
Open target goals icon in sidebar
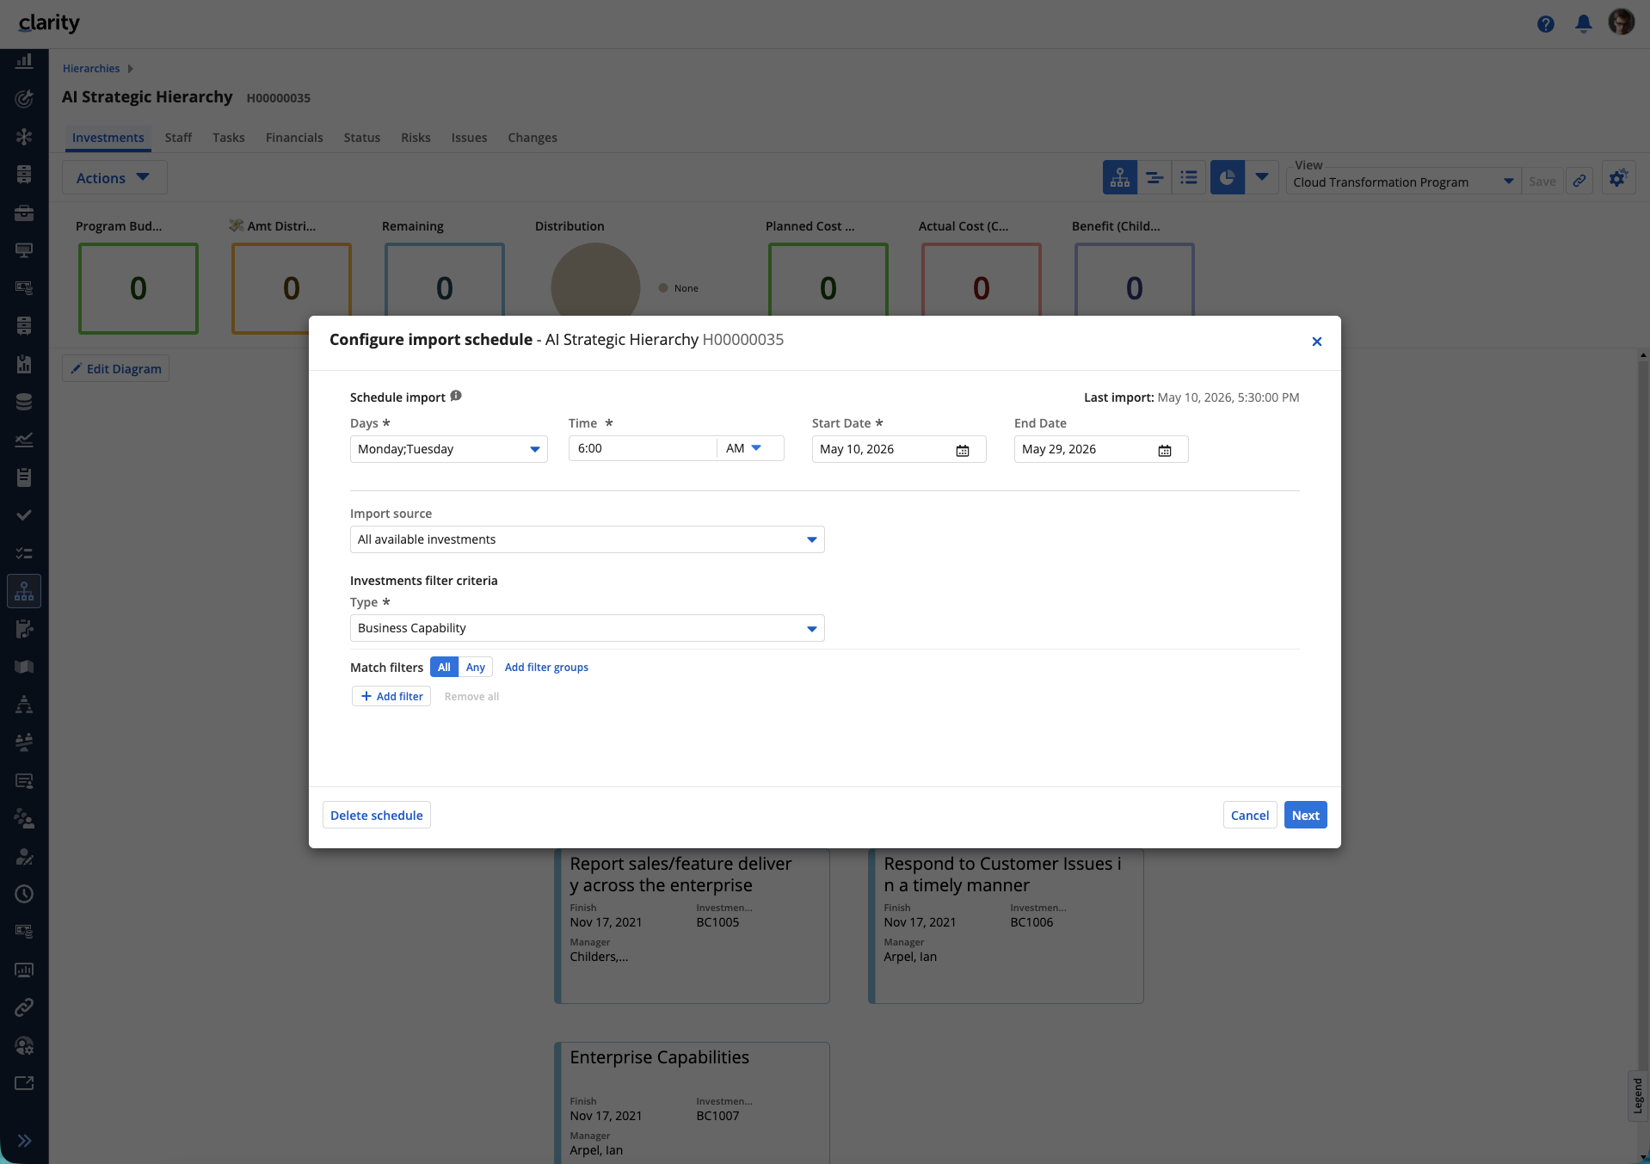pos(24,99)
